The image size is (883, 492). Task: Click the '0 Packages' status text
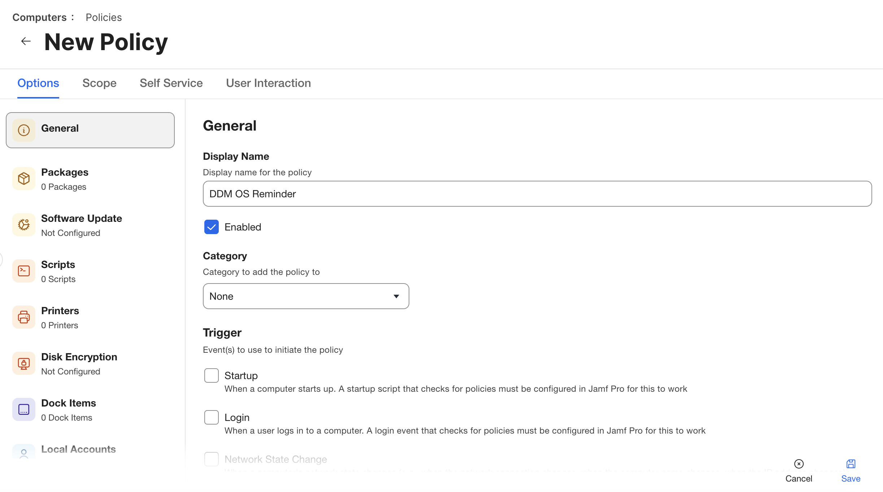(64, 187)
